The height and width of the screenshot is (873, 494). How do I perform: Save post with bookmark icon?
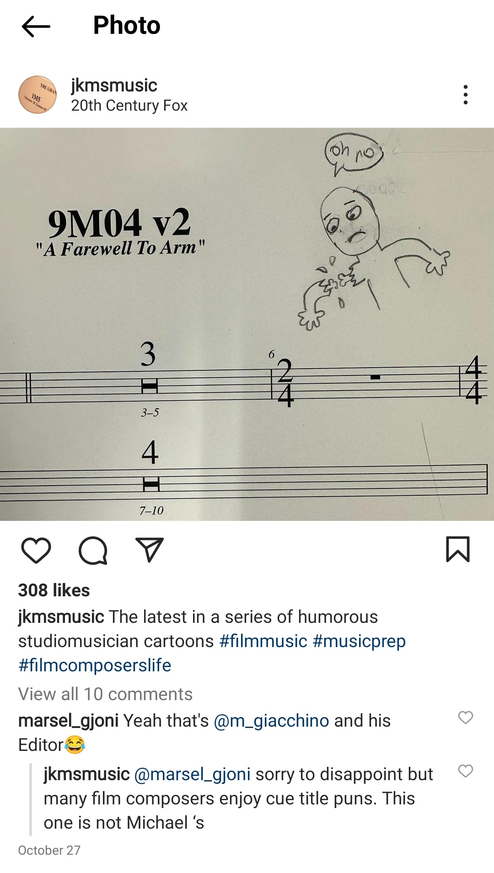(x=458, y=549)
